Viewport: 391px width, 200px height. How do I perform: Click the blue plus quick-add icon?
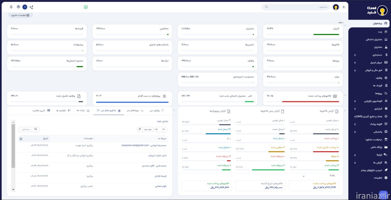(25, 7)
